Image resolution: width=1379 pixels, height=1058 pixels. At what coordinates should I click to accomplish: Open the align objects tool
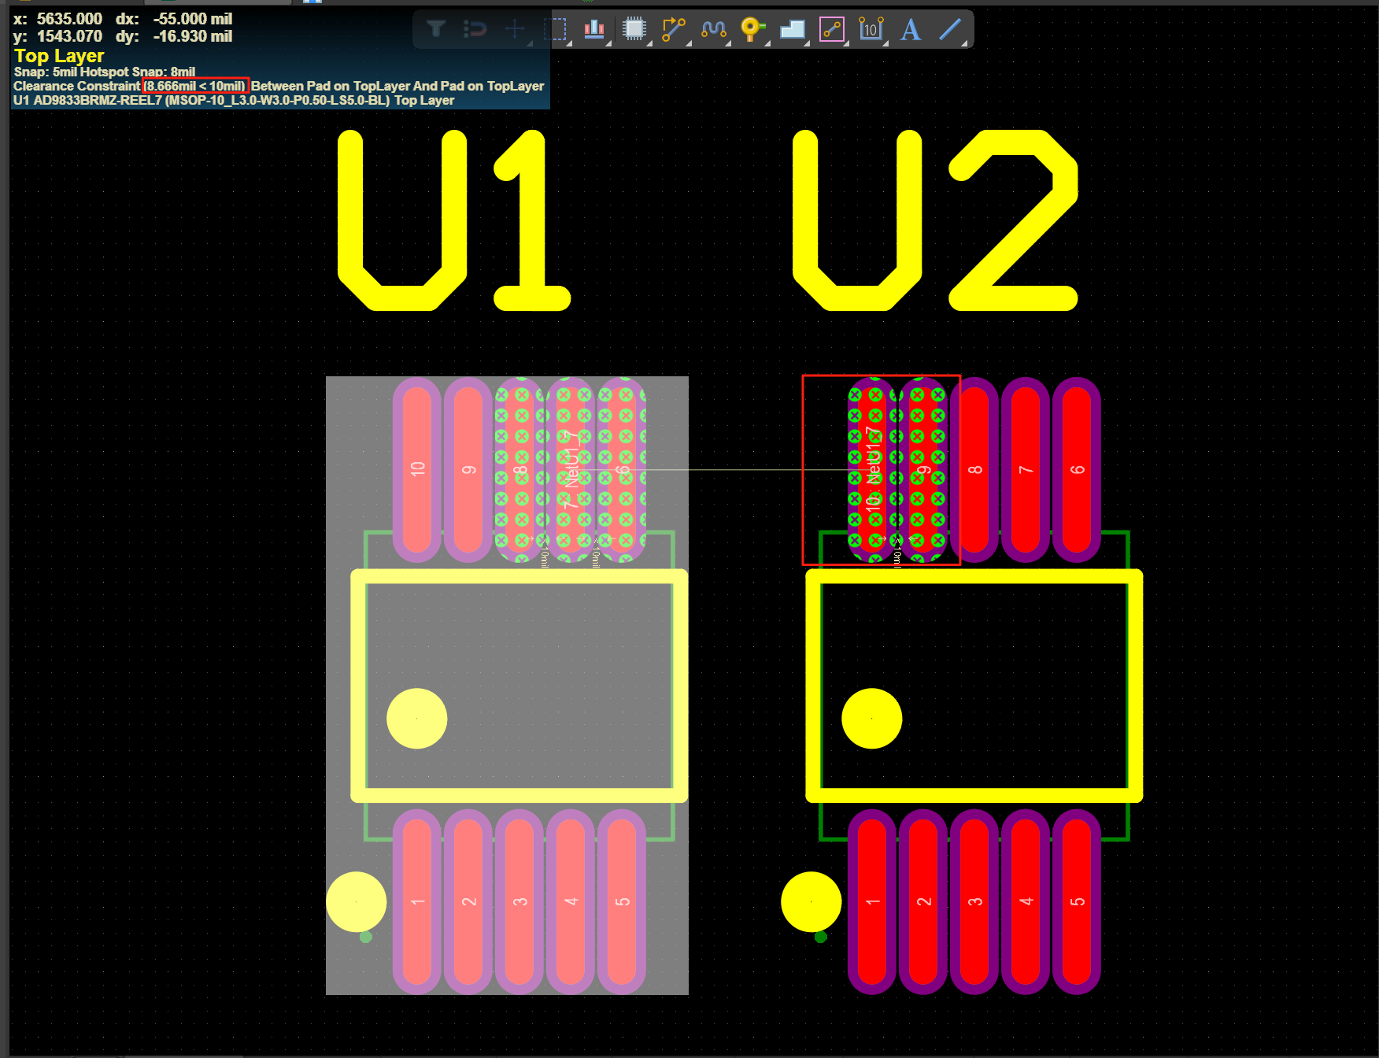(594, 30)
